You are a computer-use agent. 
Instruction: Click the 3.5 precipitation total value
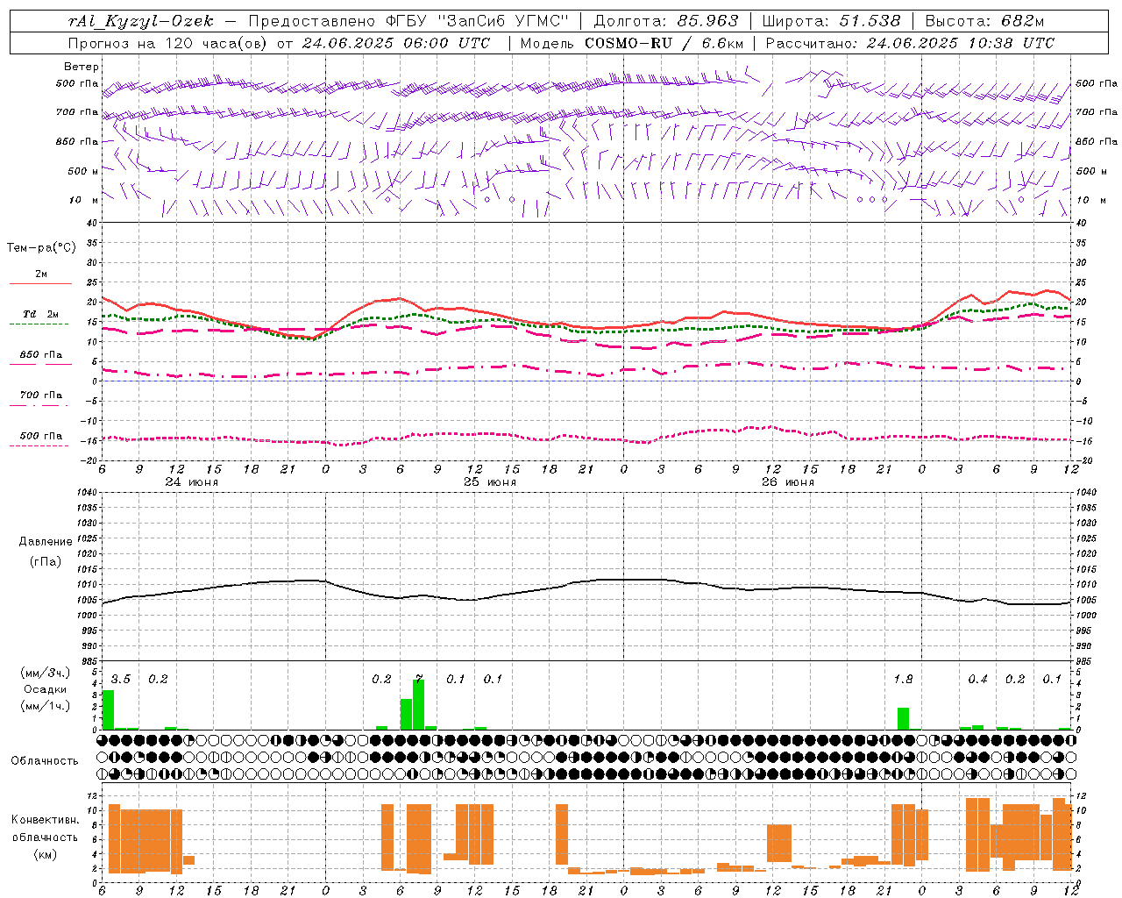121,679
